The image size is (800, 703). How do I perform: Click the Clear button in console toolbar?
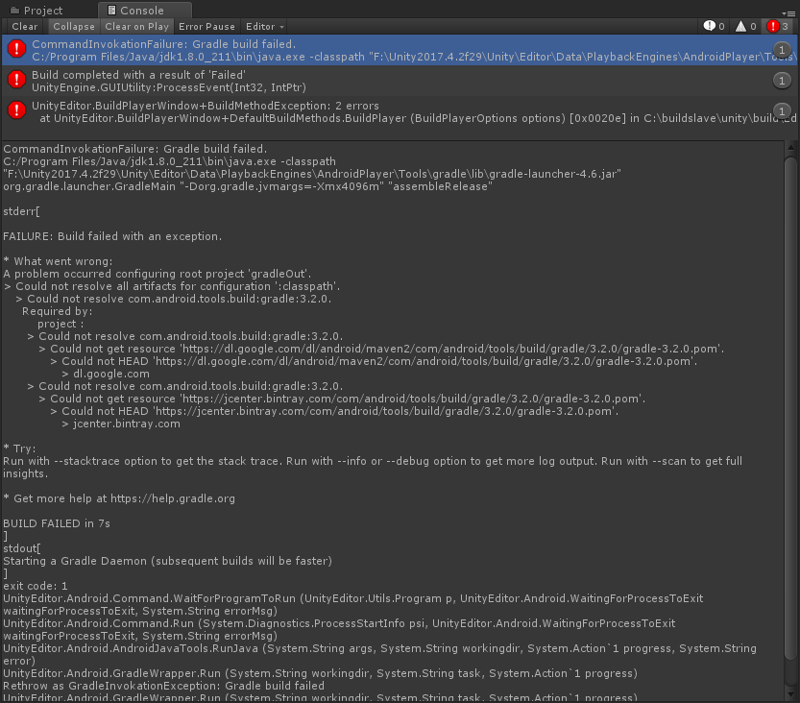pyautogui.click(x=25, y=27)
